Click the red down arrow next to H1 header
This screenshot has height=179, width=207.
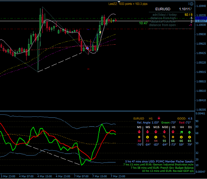click(159, 118)
